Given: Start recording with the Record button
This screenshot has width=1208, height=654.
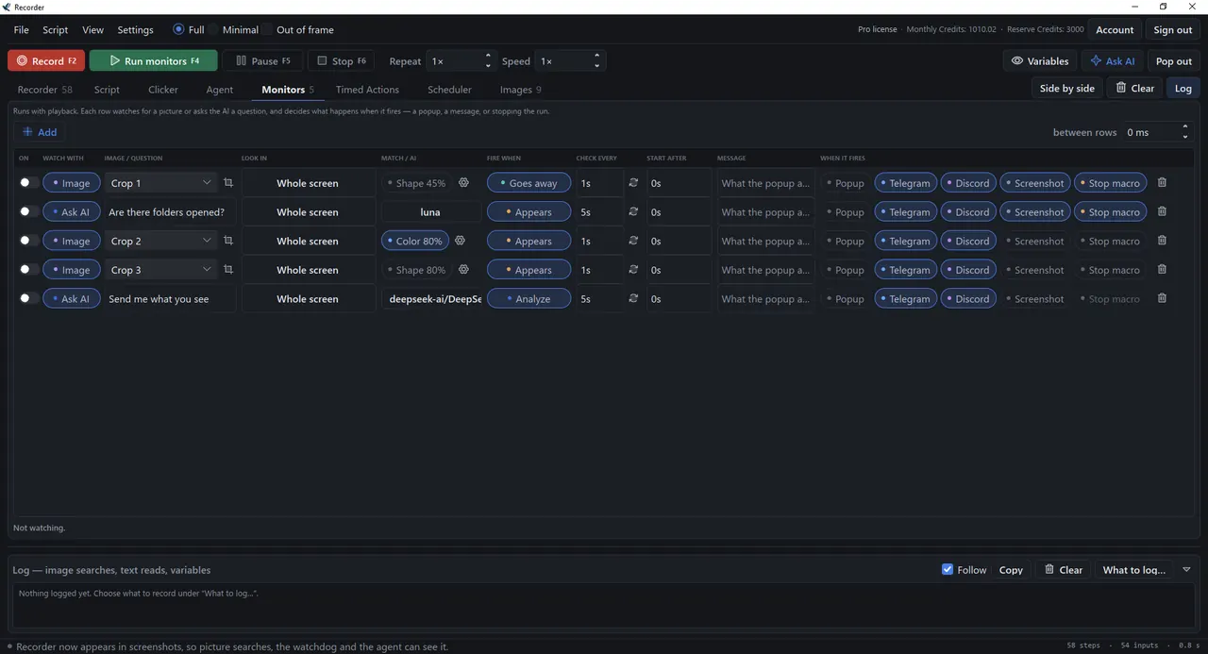Looking at the screenshot, I should 46,61.
